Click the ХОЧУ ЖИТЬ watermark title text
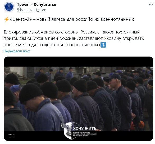Image resolution: width=155 pixels, height=144 pixels. 85,128
